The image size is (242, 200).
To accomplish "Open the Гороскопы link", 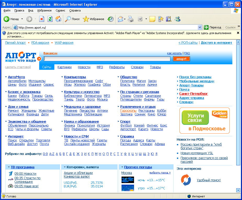I will pos(128,111).
